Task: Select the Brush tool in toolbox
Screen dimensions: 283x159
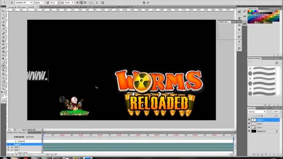Action: click(x=3, y=37)
